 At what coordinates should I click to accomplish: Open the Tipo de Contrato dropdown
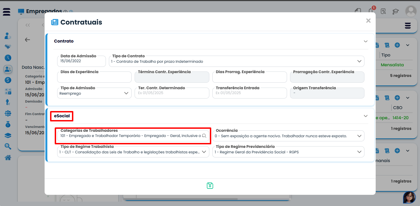pyautogui.click(x=359, y=61)
